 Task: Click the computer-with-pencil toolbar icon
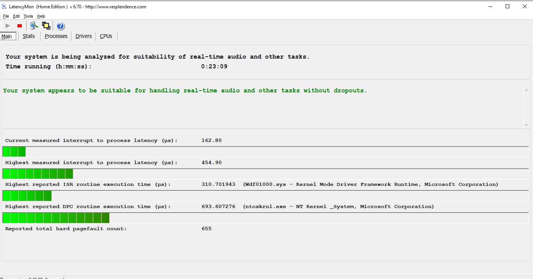tap(34, 26)
